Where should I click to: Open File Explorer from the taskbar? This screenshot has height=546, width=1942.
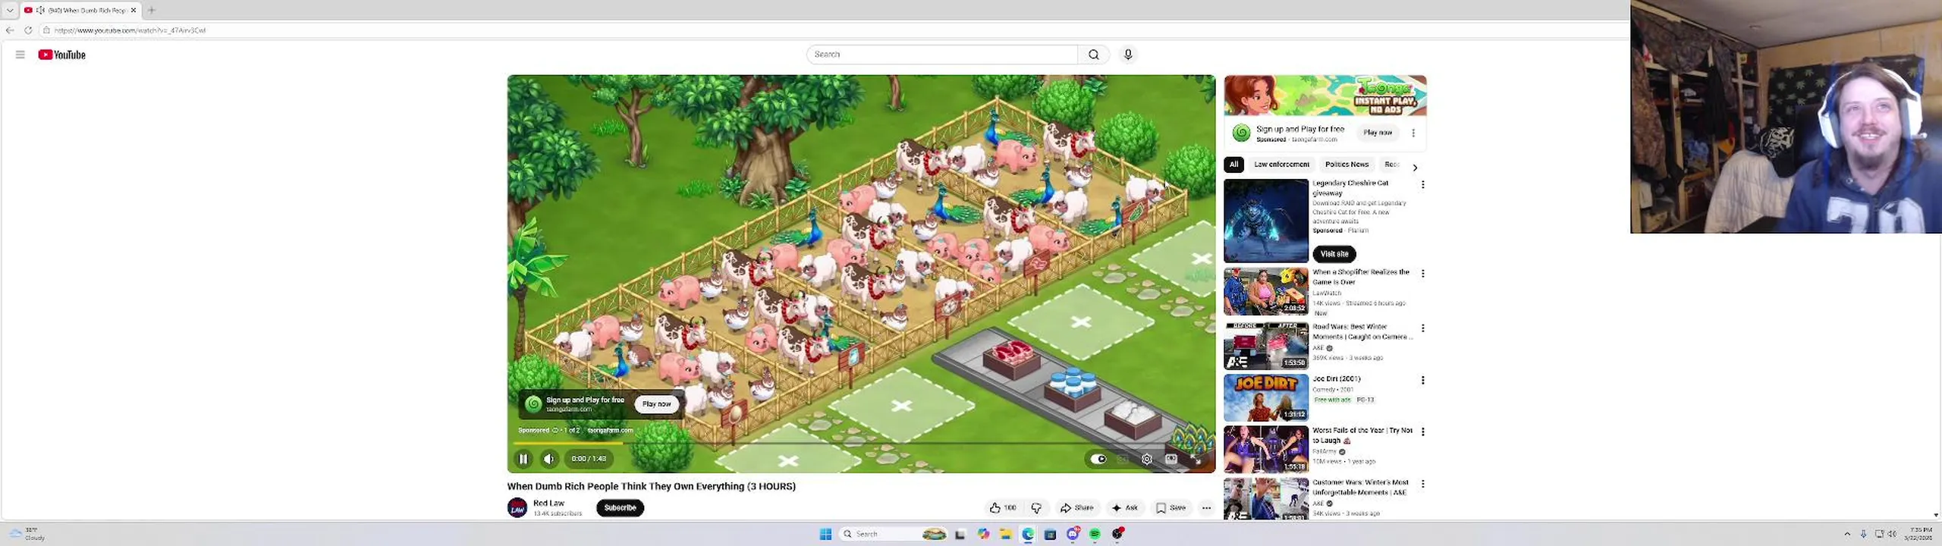pos(1006,534)
